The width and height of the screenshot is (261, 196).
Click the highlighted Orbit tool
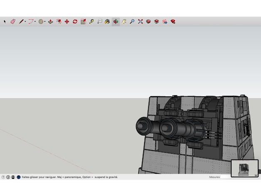(x=116, y=22)
